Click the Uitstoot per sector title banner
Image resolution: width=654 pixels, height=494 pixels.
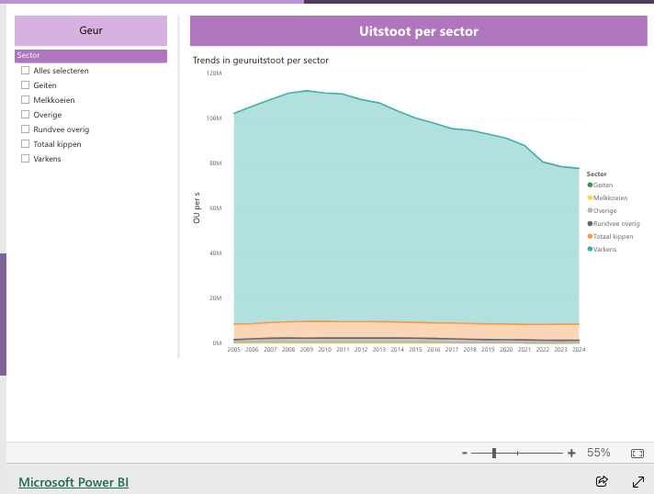418,31
